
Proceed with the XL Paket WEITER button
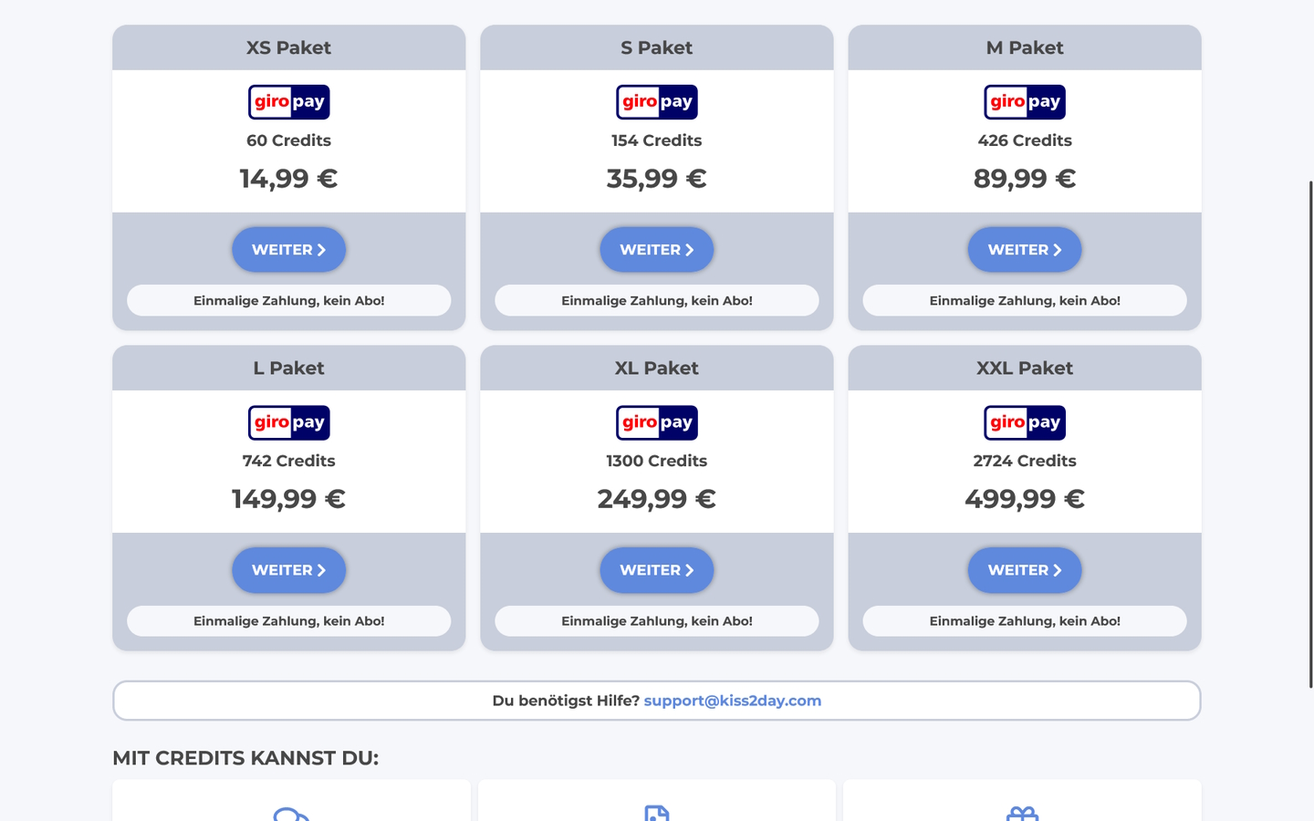pos(656,570)
